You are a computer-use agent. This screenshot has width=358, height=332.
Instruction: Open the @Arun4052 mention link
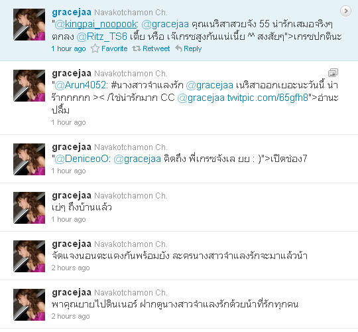click(80, 85)
